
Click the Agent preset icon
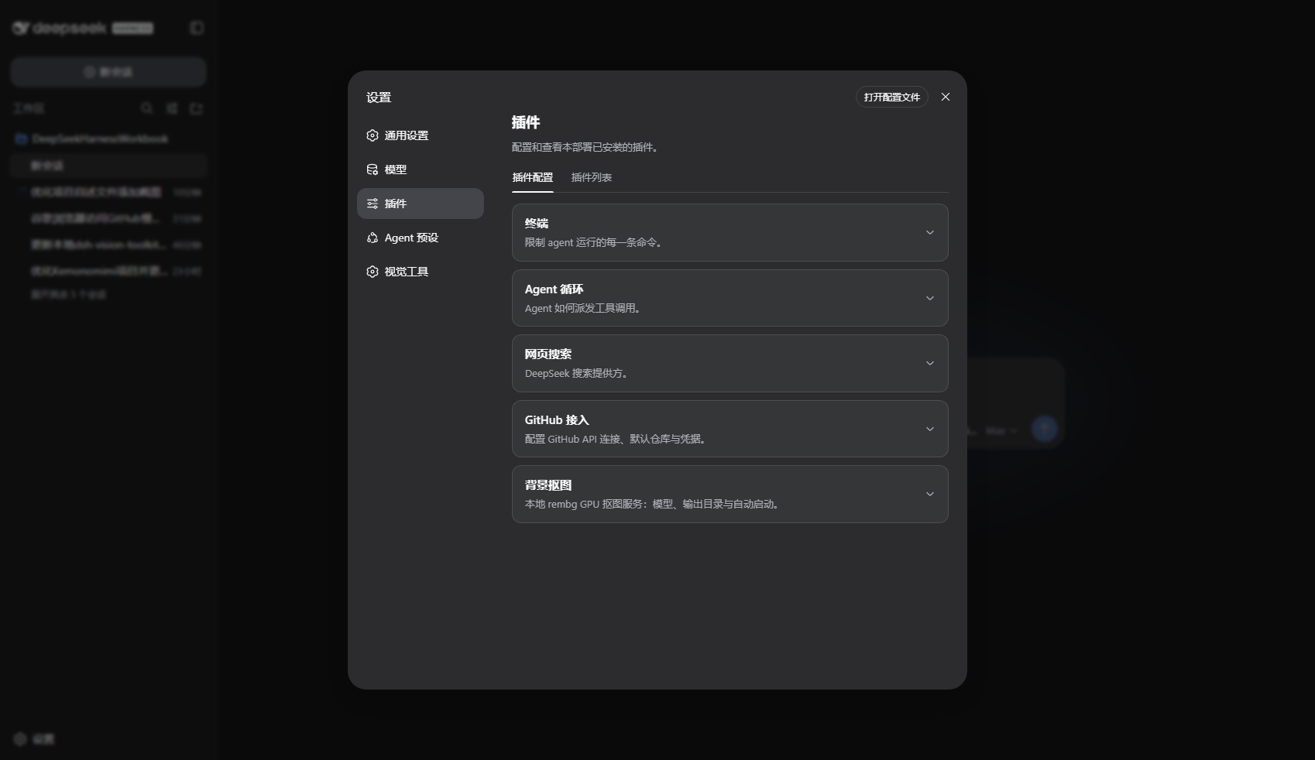373,238
